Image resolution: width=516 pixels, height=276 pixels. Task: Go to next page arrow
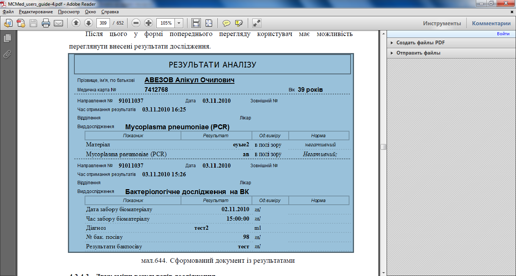[x=88, y=23]
